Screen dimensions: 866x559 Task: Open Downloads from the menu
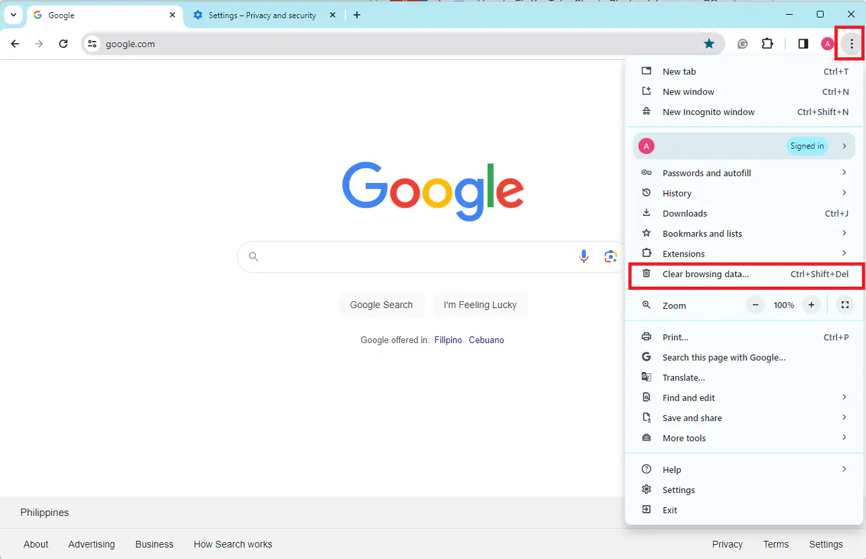coord(744,213)
